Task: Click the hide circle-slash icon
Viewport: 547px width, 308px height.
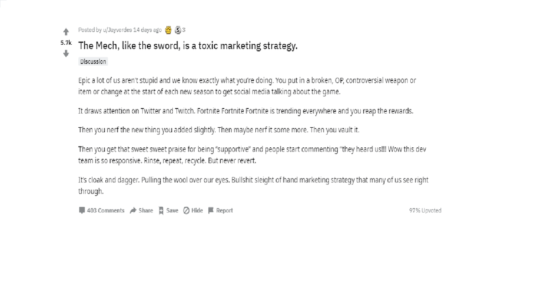Action: coord(186,210)
